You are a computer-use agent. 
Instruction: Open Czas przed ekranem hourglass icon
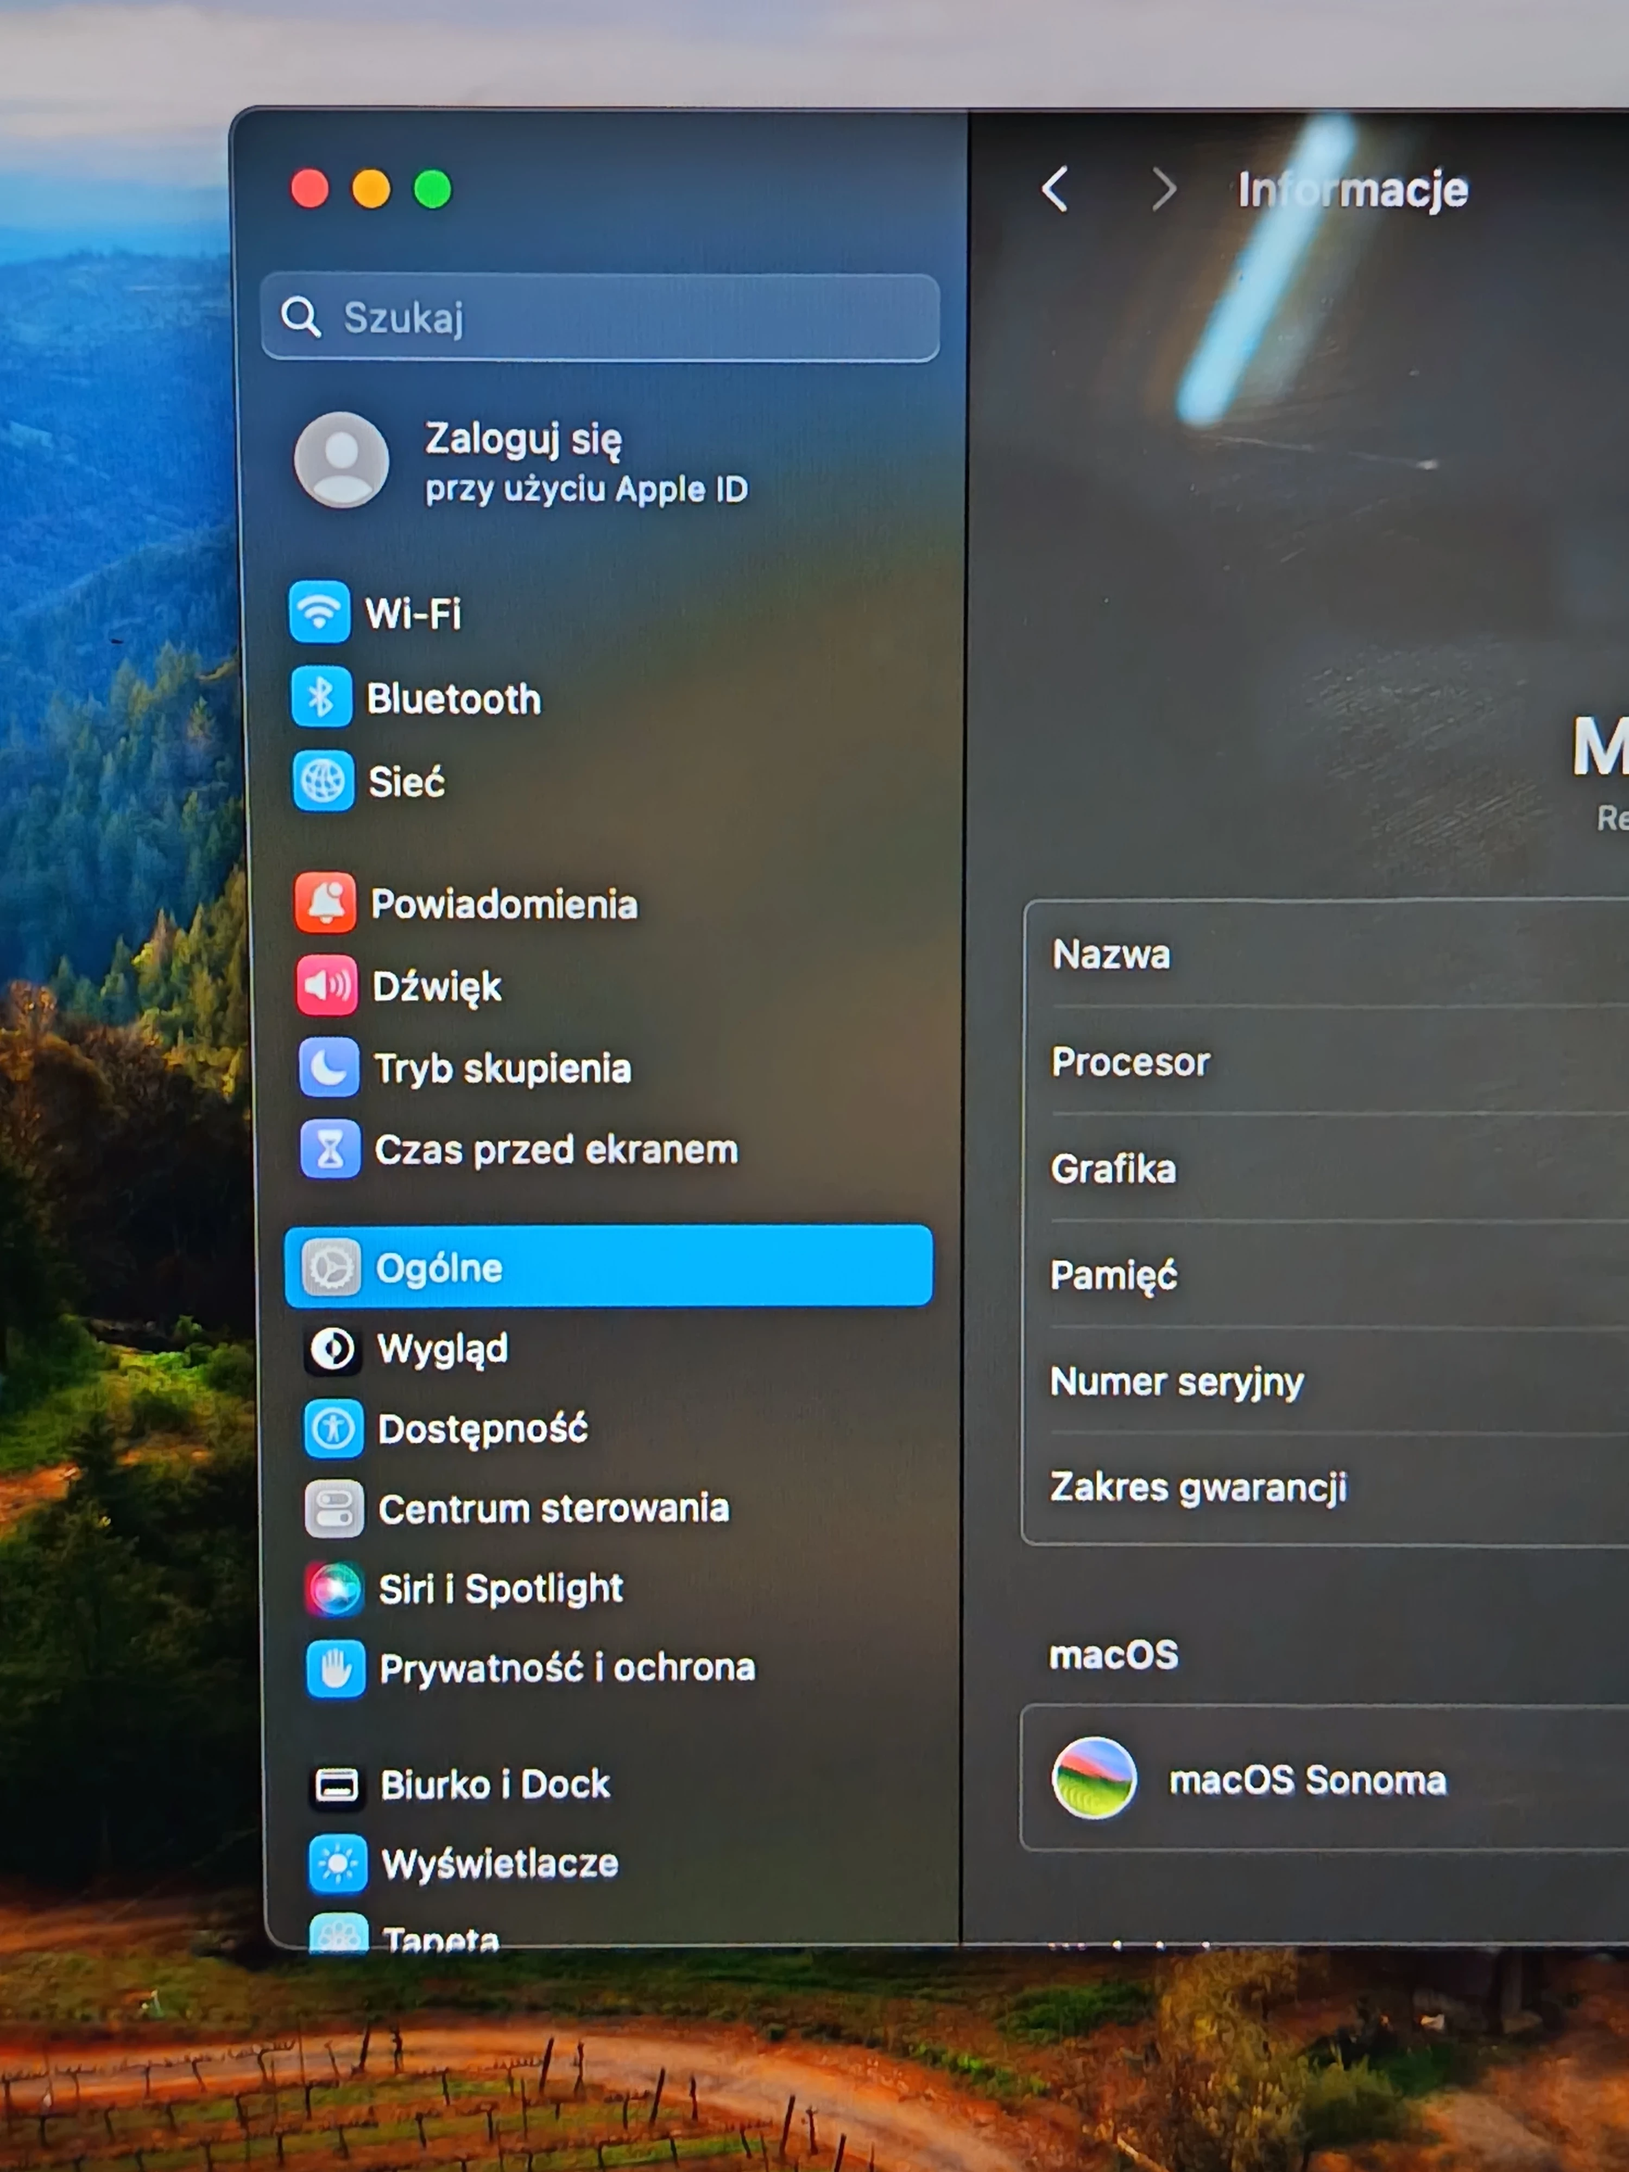pyautogui.click(x=330, y=1149)
